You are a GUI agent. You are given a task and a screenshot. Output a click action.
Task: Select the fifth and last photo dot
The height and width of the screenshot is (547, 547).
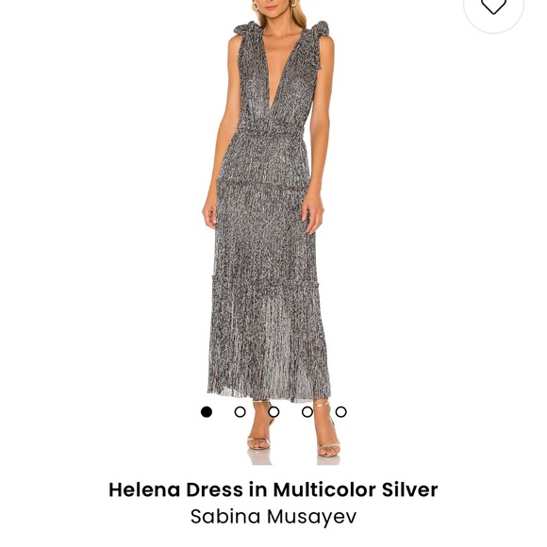(340, 412)
